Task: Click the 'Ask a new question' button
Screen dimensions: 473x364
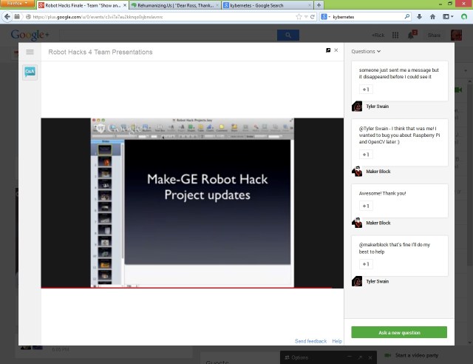Action: (399, 332)
